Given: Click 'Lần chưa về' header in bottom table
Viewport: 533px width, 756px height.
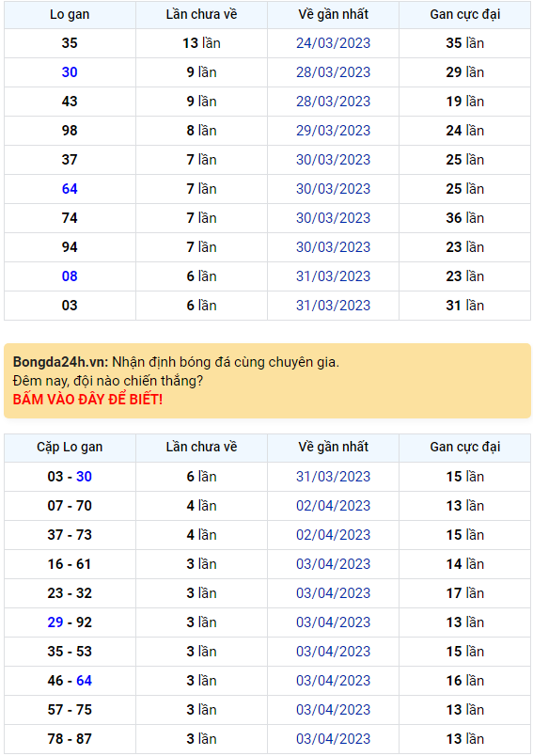Looking at the screenshot, I should (x=201, y=448).
